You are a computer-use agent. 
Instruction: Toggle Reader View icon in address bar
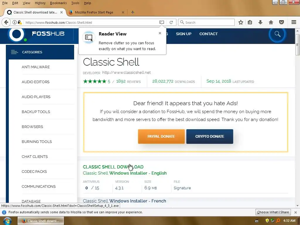[x=162, y=22]
